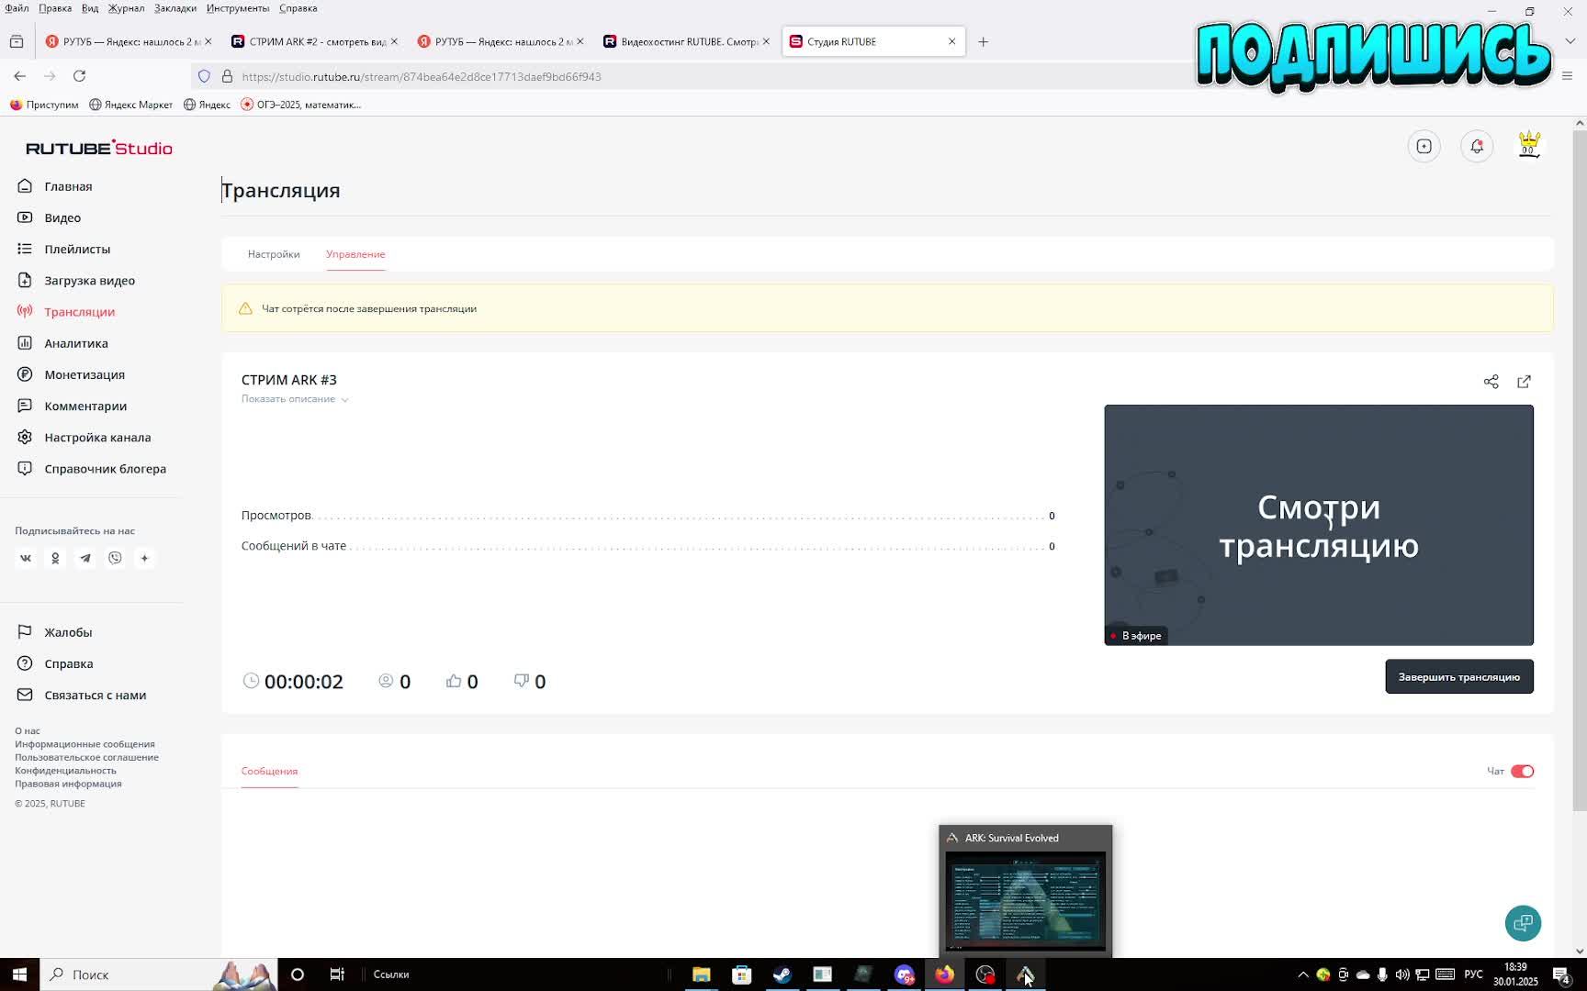Screen dimensions: 1587x991
Task: Open the crown profile avatar
Action: (x=1529, y=146)
